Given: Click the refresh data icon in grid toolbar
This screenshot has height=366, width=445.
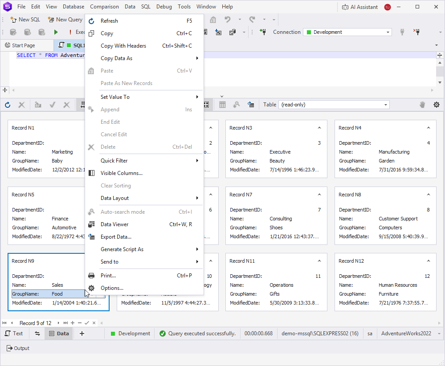Looking at the screenshot, I should pos(8,105).
